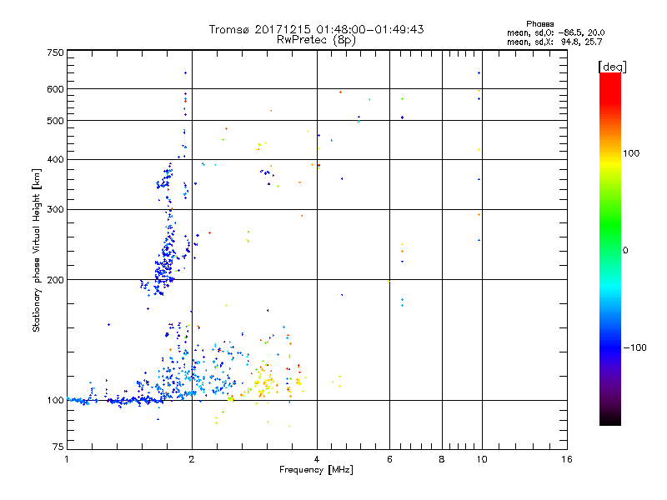Click the '75' y-axis tick label
This screenshot has width=667, height=500.
click(x=58, y=447)
